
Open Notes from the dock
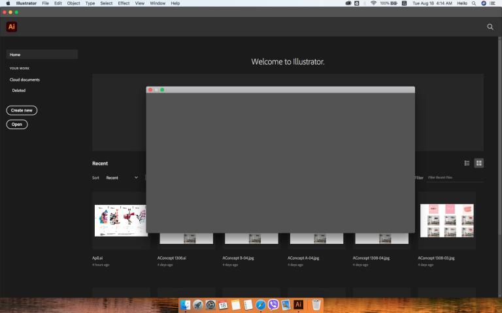point(235,305)
